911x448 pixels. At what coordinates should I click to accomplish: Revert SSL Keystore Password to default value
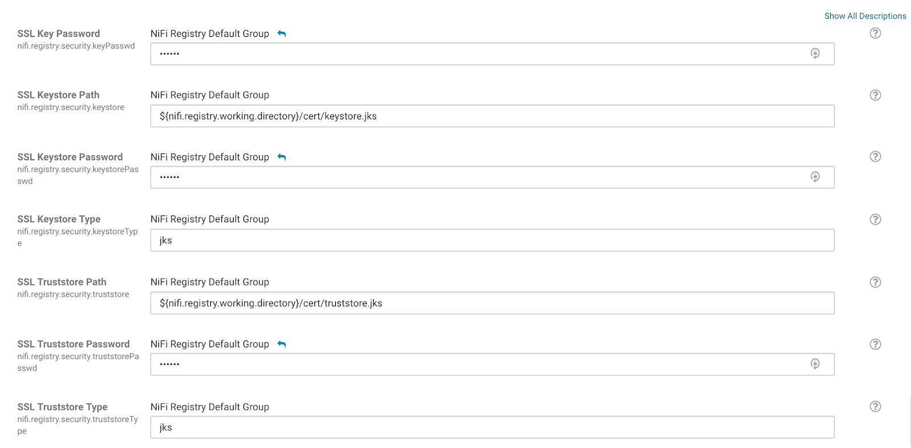pyautogui.click(x=282, y=157)
